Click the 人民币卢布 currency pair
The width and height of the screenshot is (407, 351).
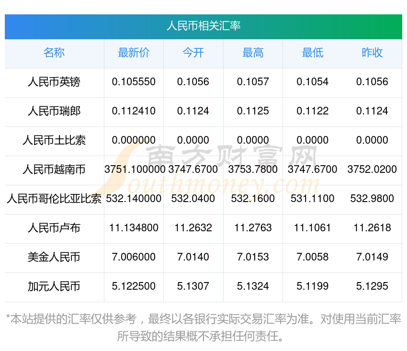(x=54, y=228)
